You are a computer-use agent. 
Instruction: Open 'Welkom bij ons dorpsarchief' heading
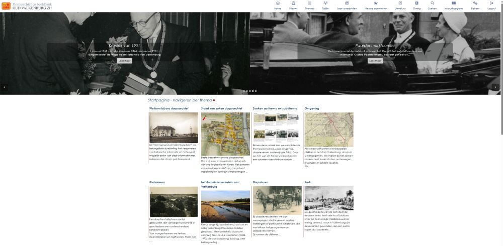(x=169, y=108)
